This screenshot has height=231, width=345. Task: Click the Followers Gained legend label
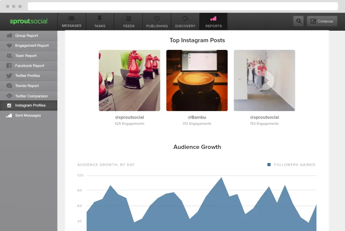point(295,165)
